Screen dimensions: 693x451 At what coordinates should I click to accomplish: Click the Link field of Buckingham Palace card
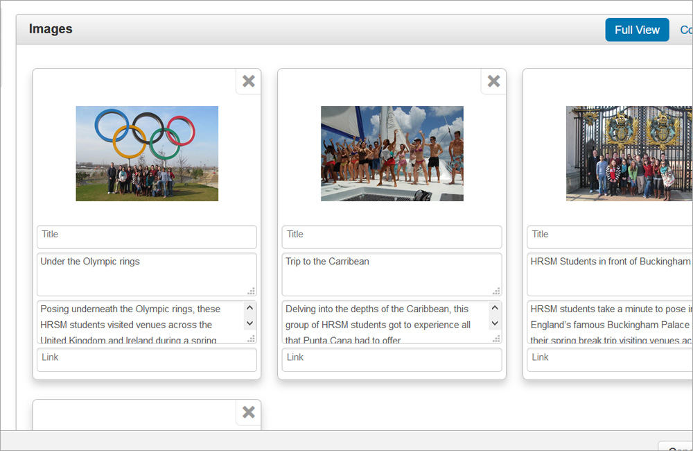(x=610, y=359)
